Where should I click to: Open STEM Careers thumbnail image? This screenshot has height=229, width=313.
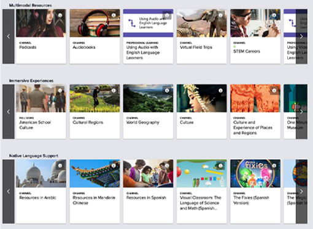[255, 23]
